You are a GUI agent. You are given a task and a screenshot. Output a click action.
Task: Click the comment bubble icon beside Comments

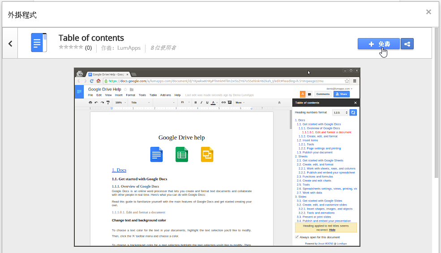pyautogui.click(x=309, y=94)
